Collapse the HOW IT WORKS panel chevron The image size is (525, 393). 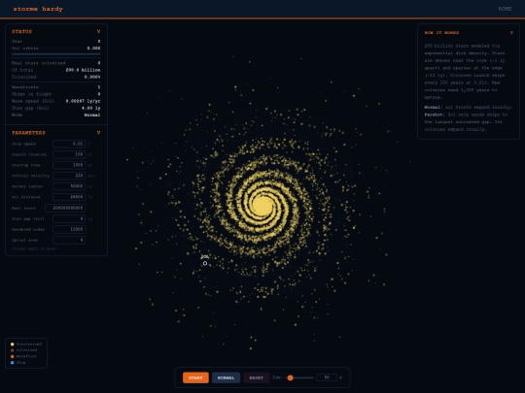click(511, 32)
